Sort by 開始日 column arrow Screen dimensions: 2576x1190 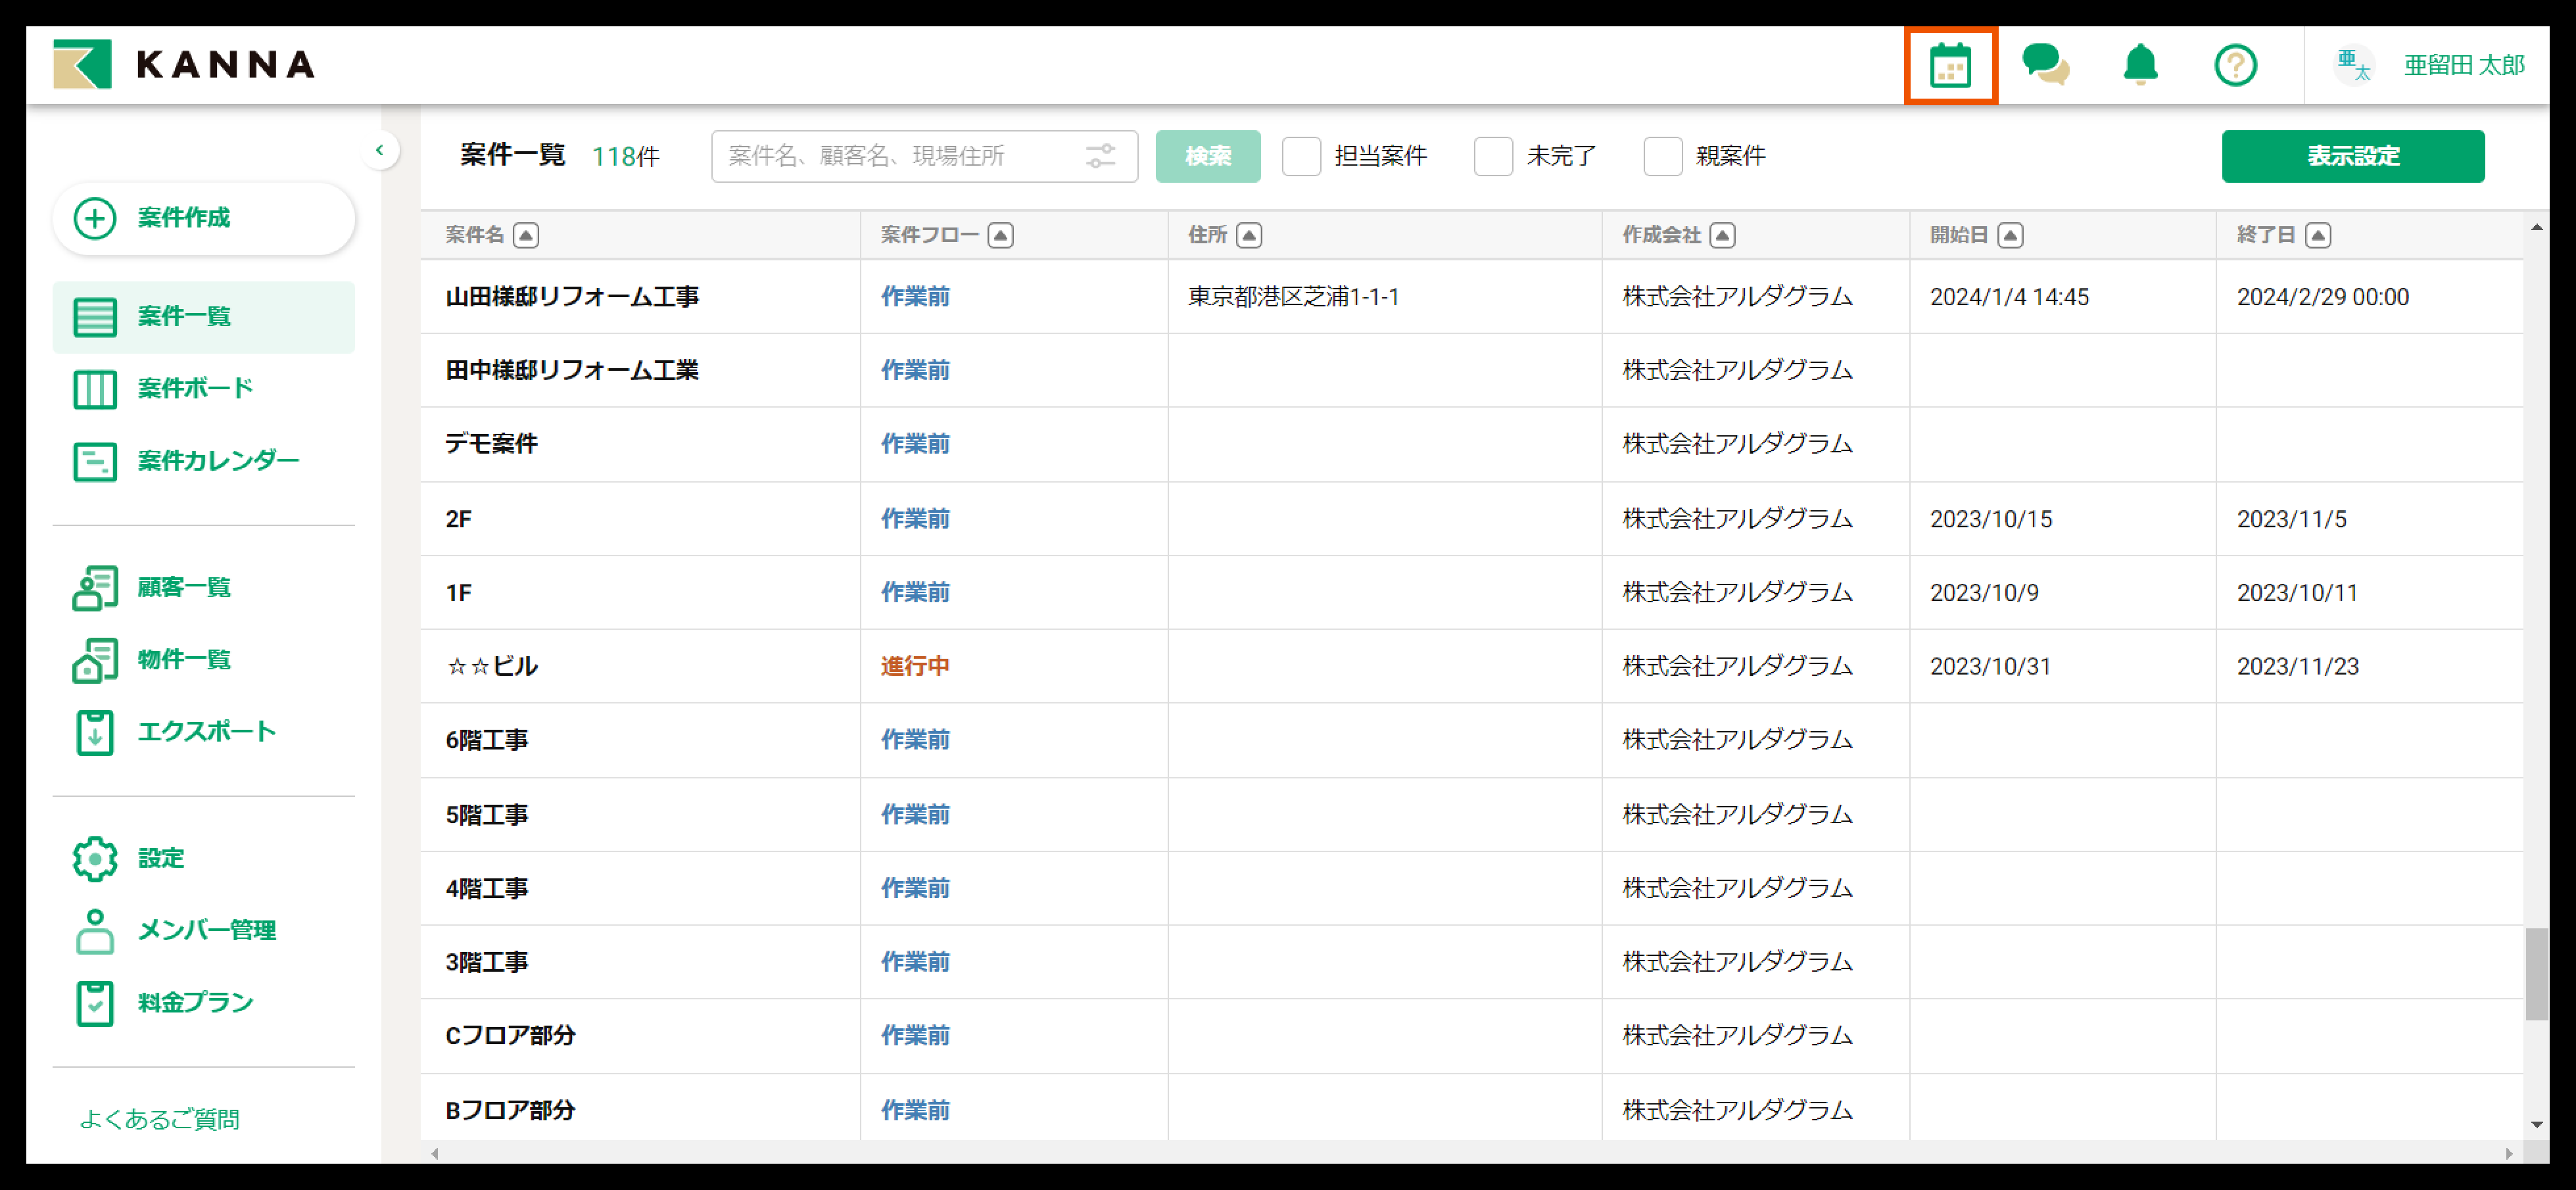pyautogui.click(x=2010, y=235)
